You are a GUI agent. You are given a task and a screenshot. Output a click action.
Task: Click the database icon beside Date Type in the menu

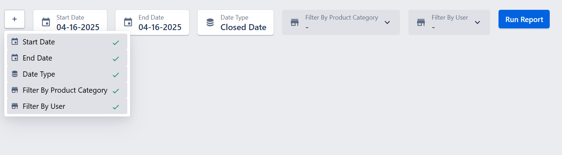pos(15,74)
